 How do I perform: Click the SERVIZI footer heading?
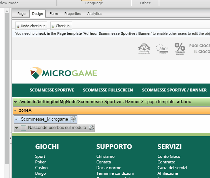tap(169, 147)
